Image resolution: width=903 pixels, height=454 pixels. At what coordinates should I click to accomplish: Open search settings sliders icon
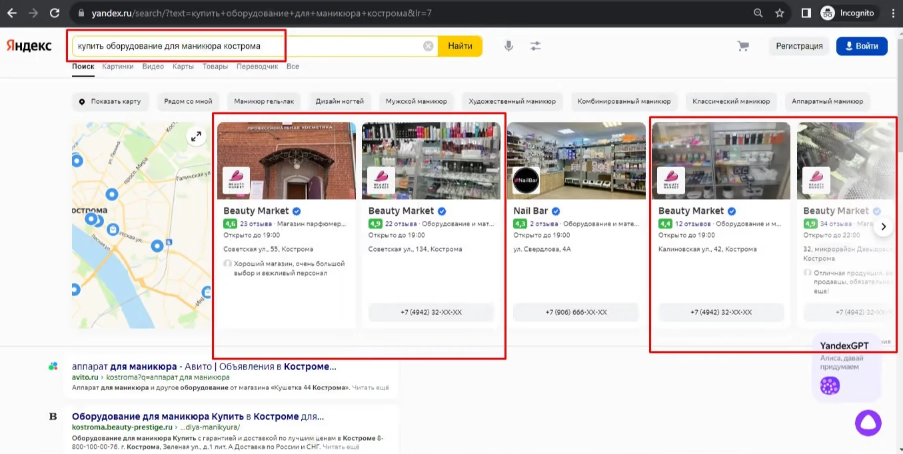click(535, 46)
